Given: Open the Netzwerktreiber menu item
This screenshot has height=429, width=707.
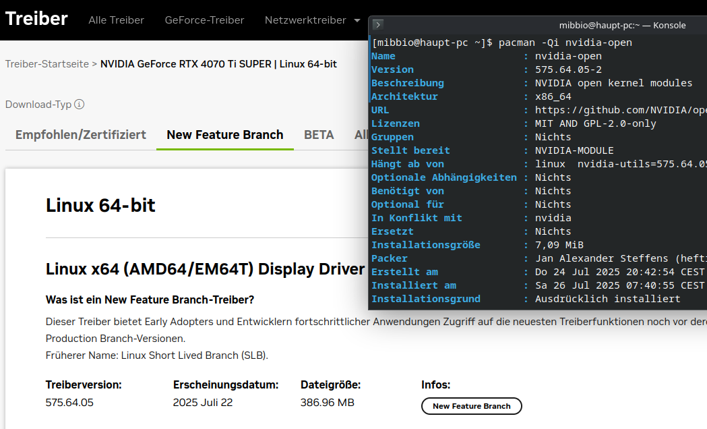Looking at the screenshot, I should (x=305, y=20).
